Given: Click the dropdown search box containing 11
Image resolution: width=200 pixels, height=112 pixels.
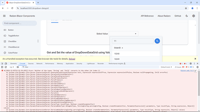Looking at the screenshot, I should (133, 41).
